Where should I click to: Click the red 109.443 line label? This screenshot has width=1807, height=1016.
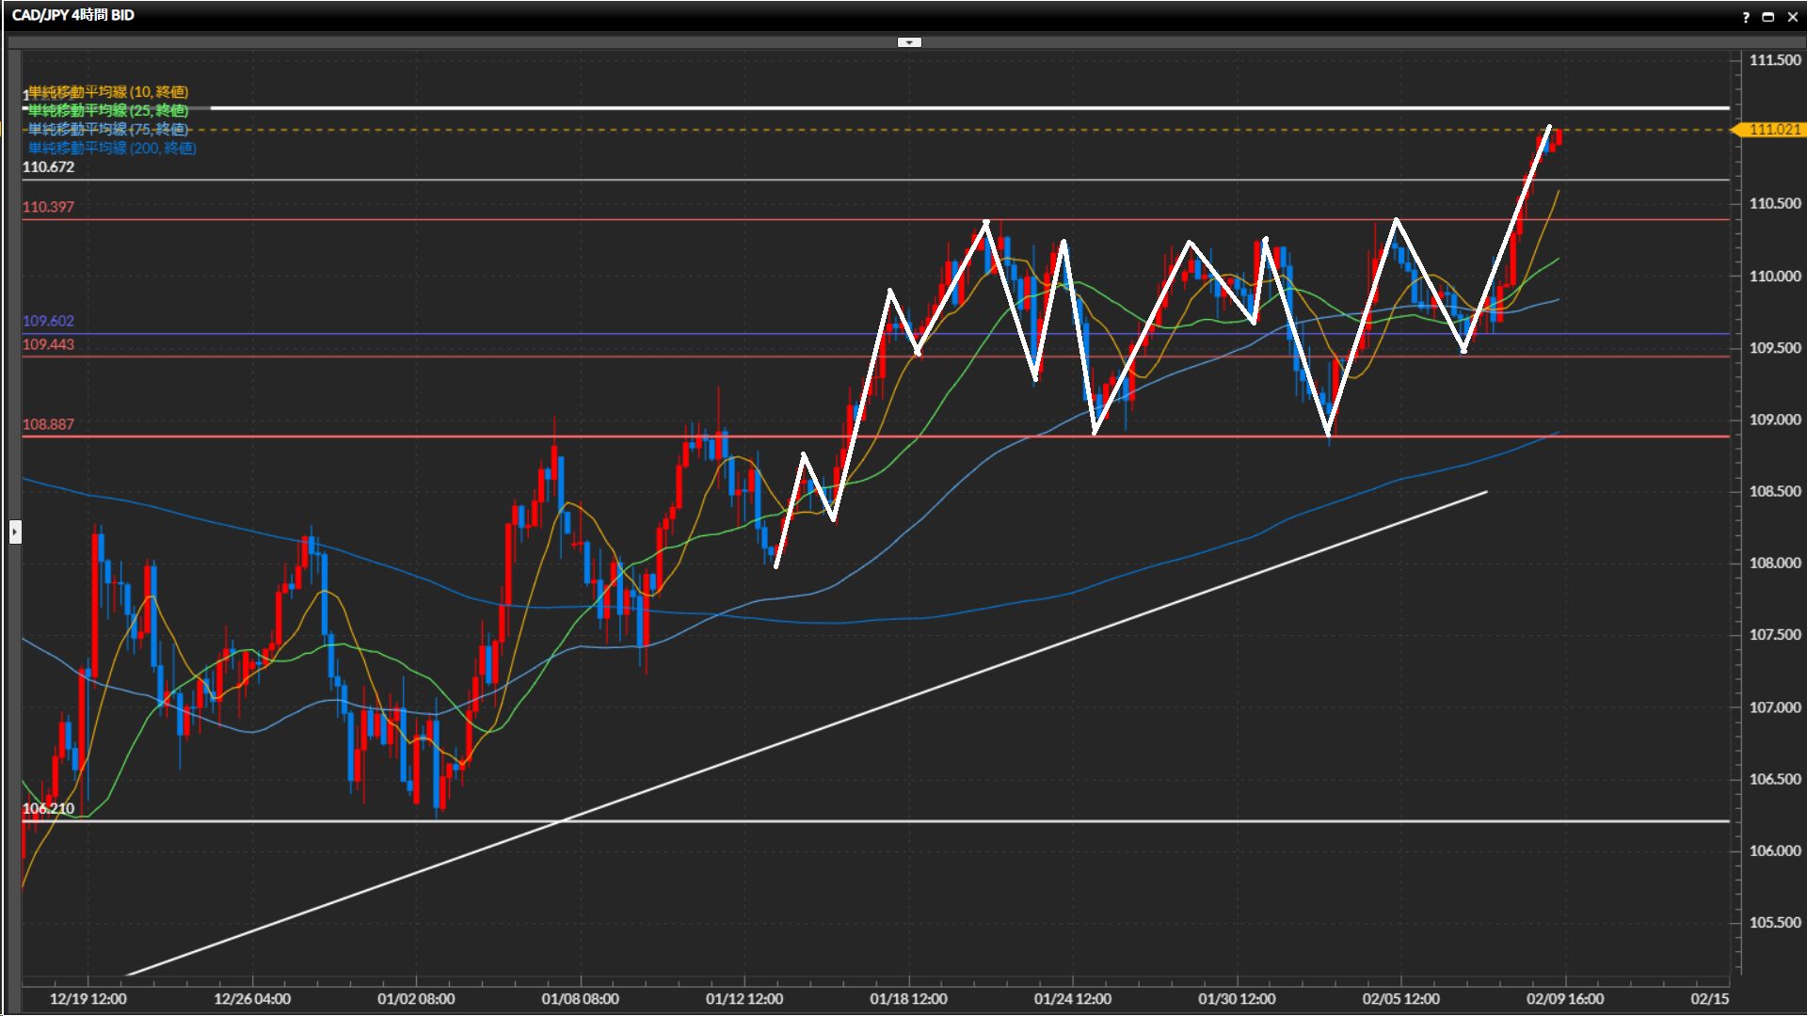[x=48, y=344]
